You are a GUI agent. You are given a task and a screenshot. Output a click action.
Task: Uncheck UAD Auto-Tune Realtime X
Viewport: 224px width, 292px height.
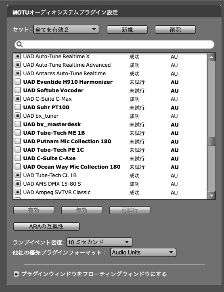click(18, 56)
